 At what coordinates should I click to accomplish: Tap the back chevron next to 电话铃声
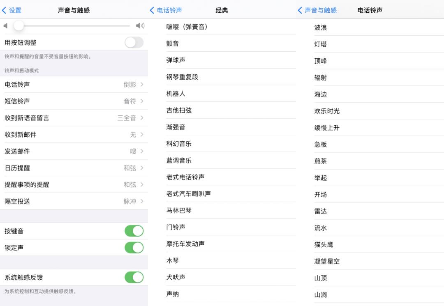(153, 10)
